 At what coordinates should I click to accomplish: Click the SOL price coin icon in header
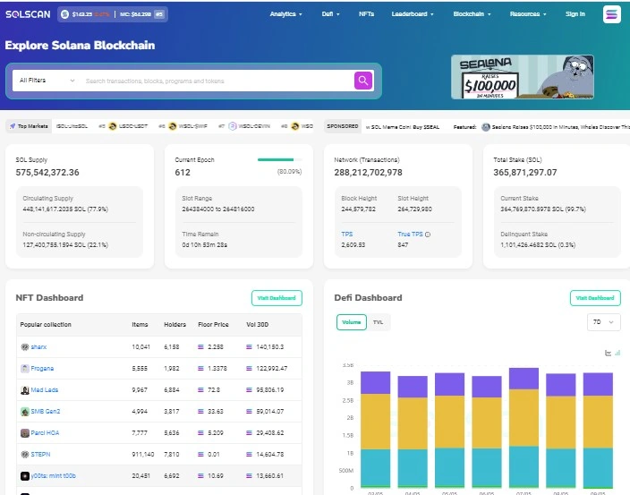click(64, 14)
